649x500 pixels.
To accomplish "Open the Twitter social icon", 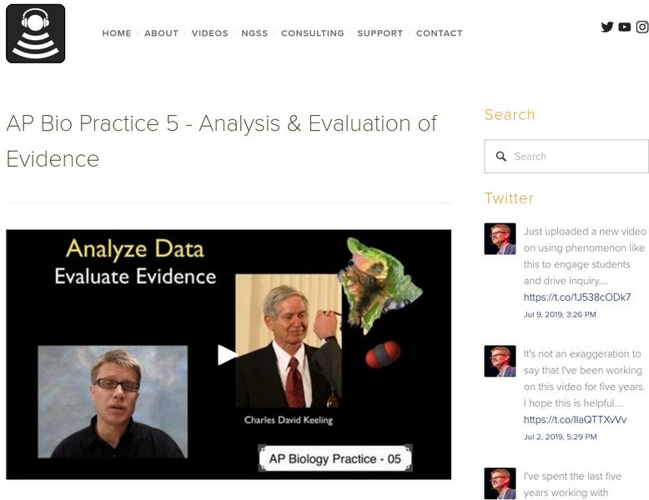I will click(607, 27).
